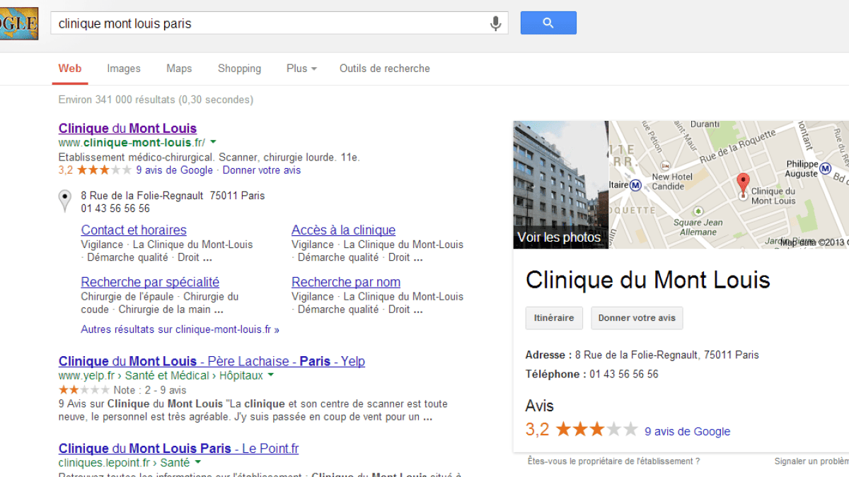The width and height of the screenshot is (849, 477).
Task: Open the Yelp Clinique du Mont Louis result
Action: [x=212, y=361]
